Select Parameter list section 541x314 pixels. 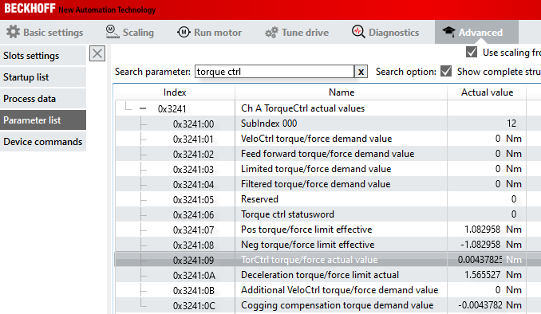[x=43, y=120]
